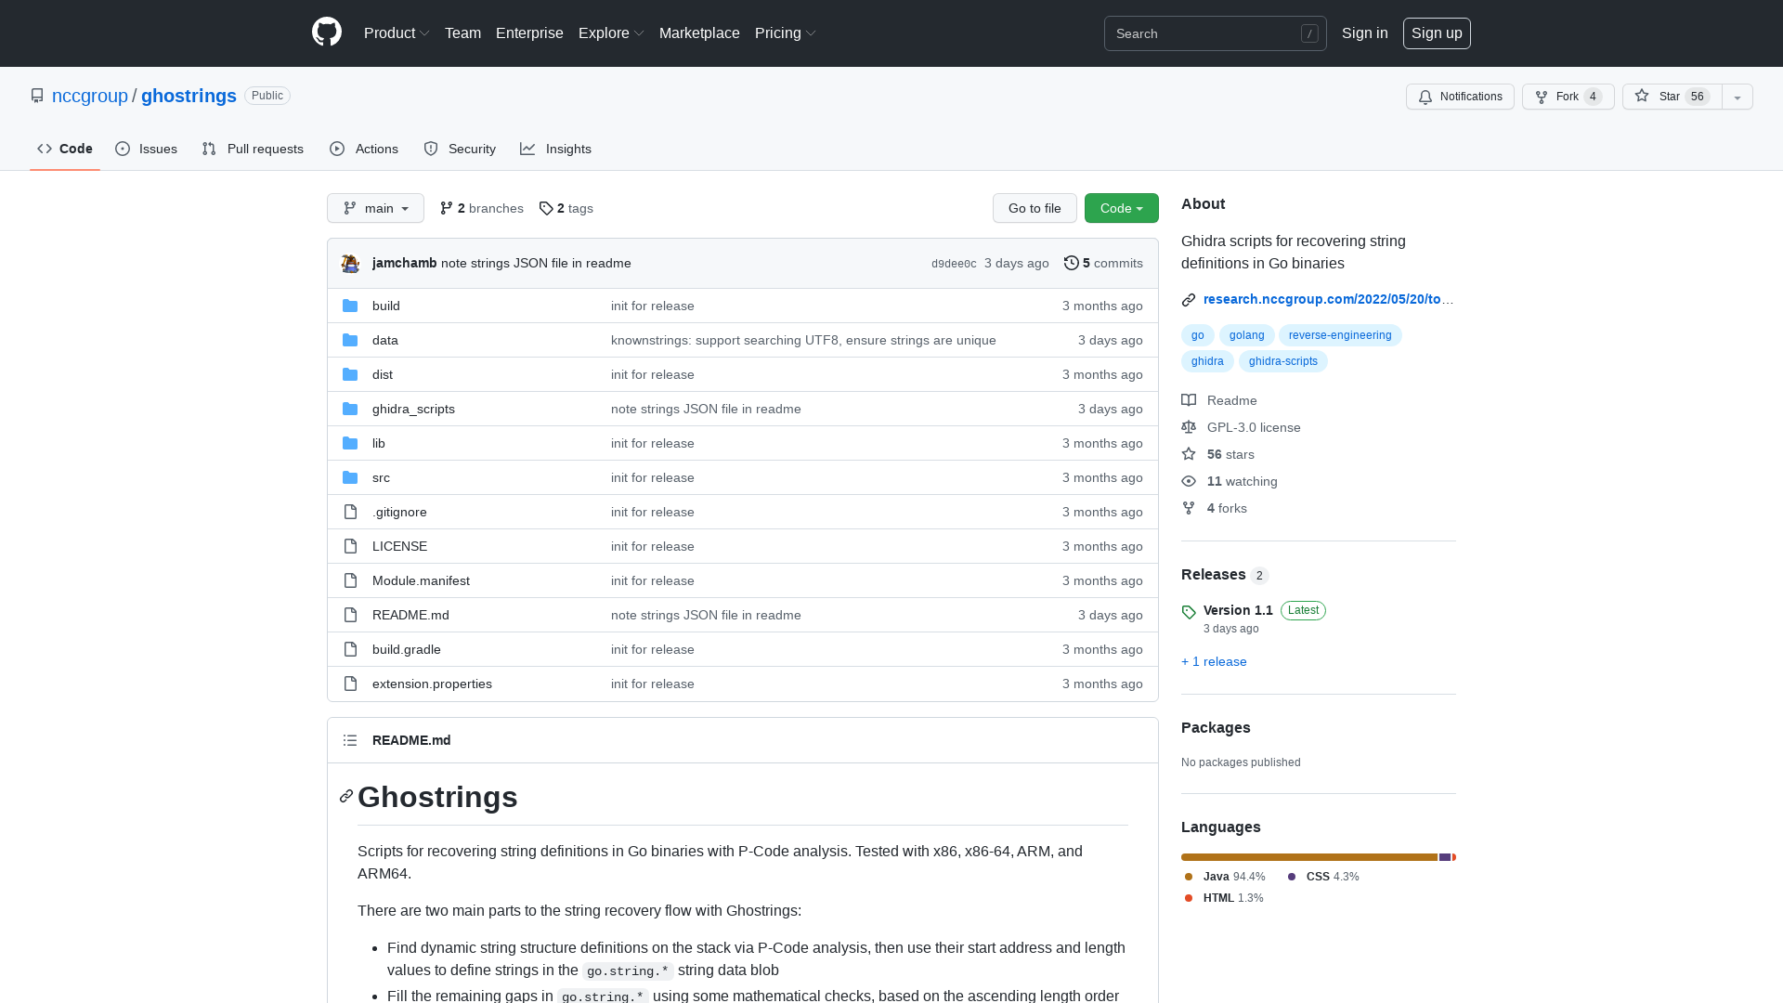The width and height of the screenshot is (1783, 1003).
Task: Click the fork icon next to 4 forks
Action: click(1189, 508)
